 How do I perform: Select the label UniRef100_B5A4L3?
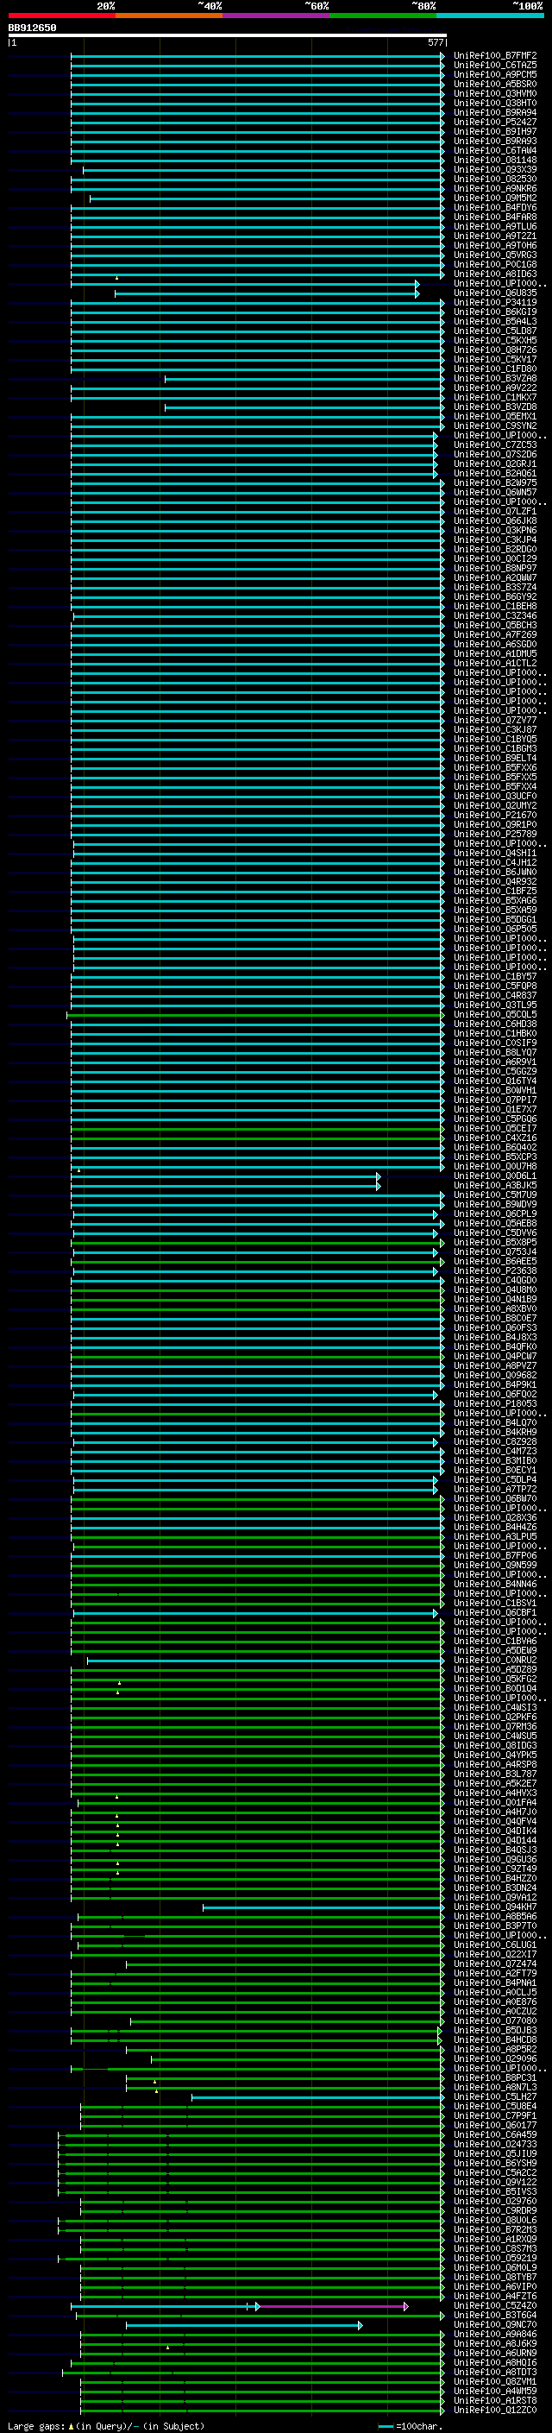495,321
